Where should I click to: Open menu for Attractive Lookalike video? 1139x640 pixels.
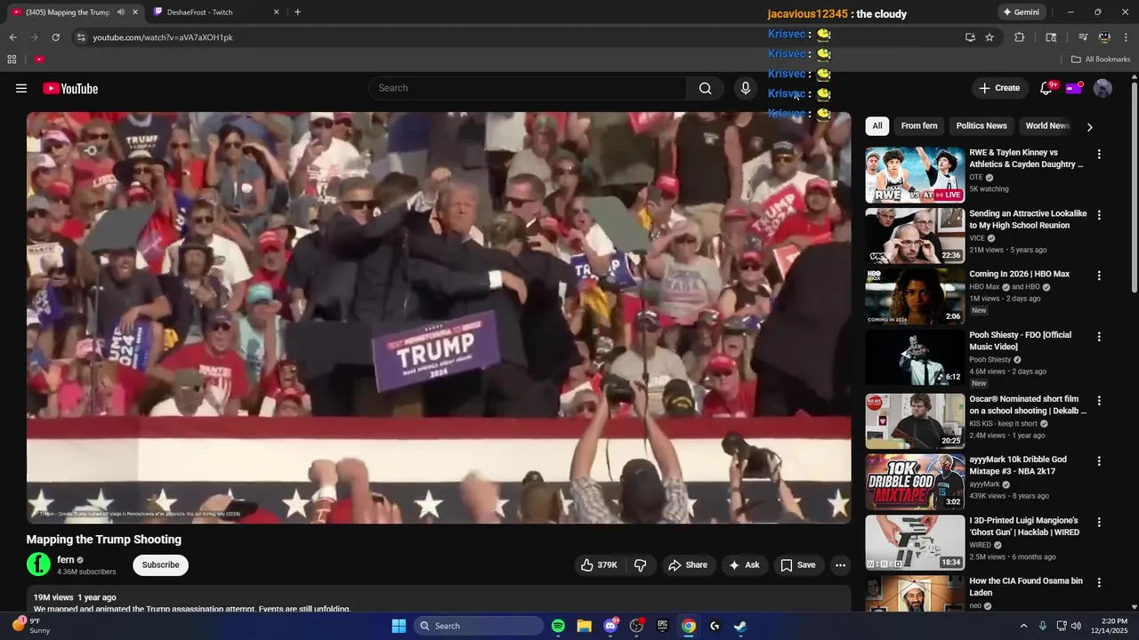[x=1099, y=215]
